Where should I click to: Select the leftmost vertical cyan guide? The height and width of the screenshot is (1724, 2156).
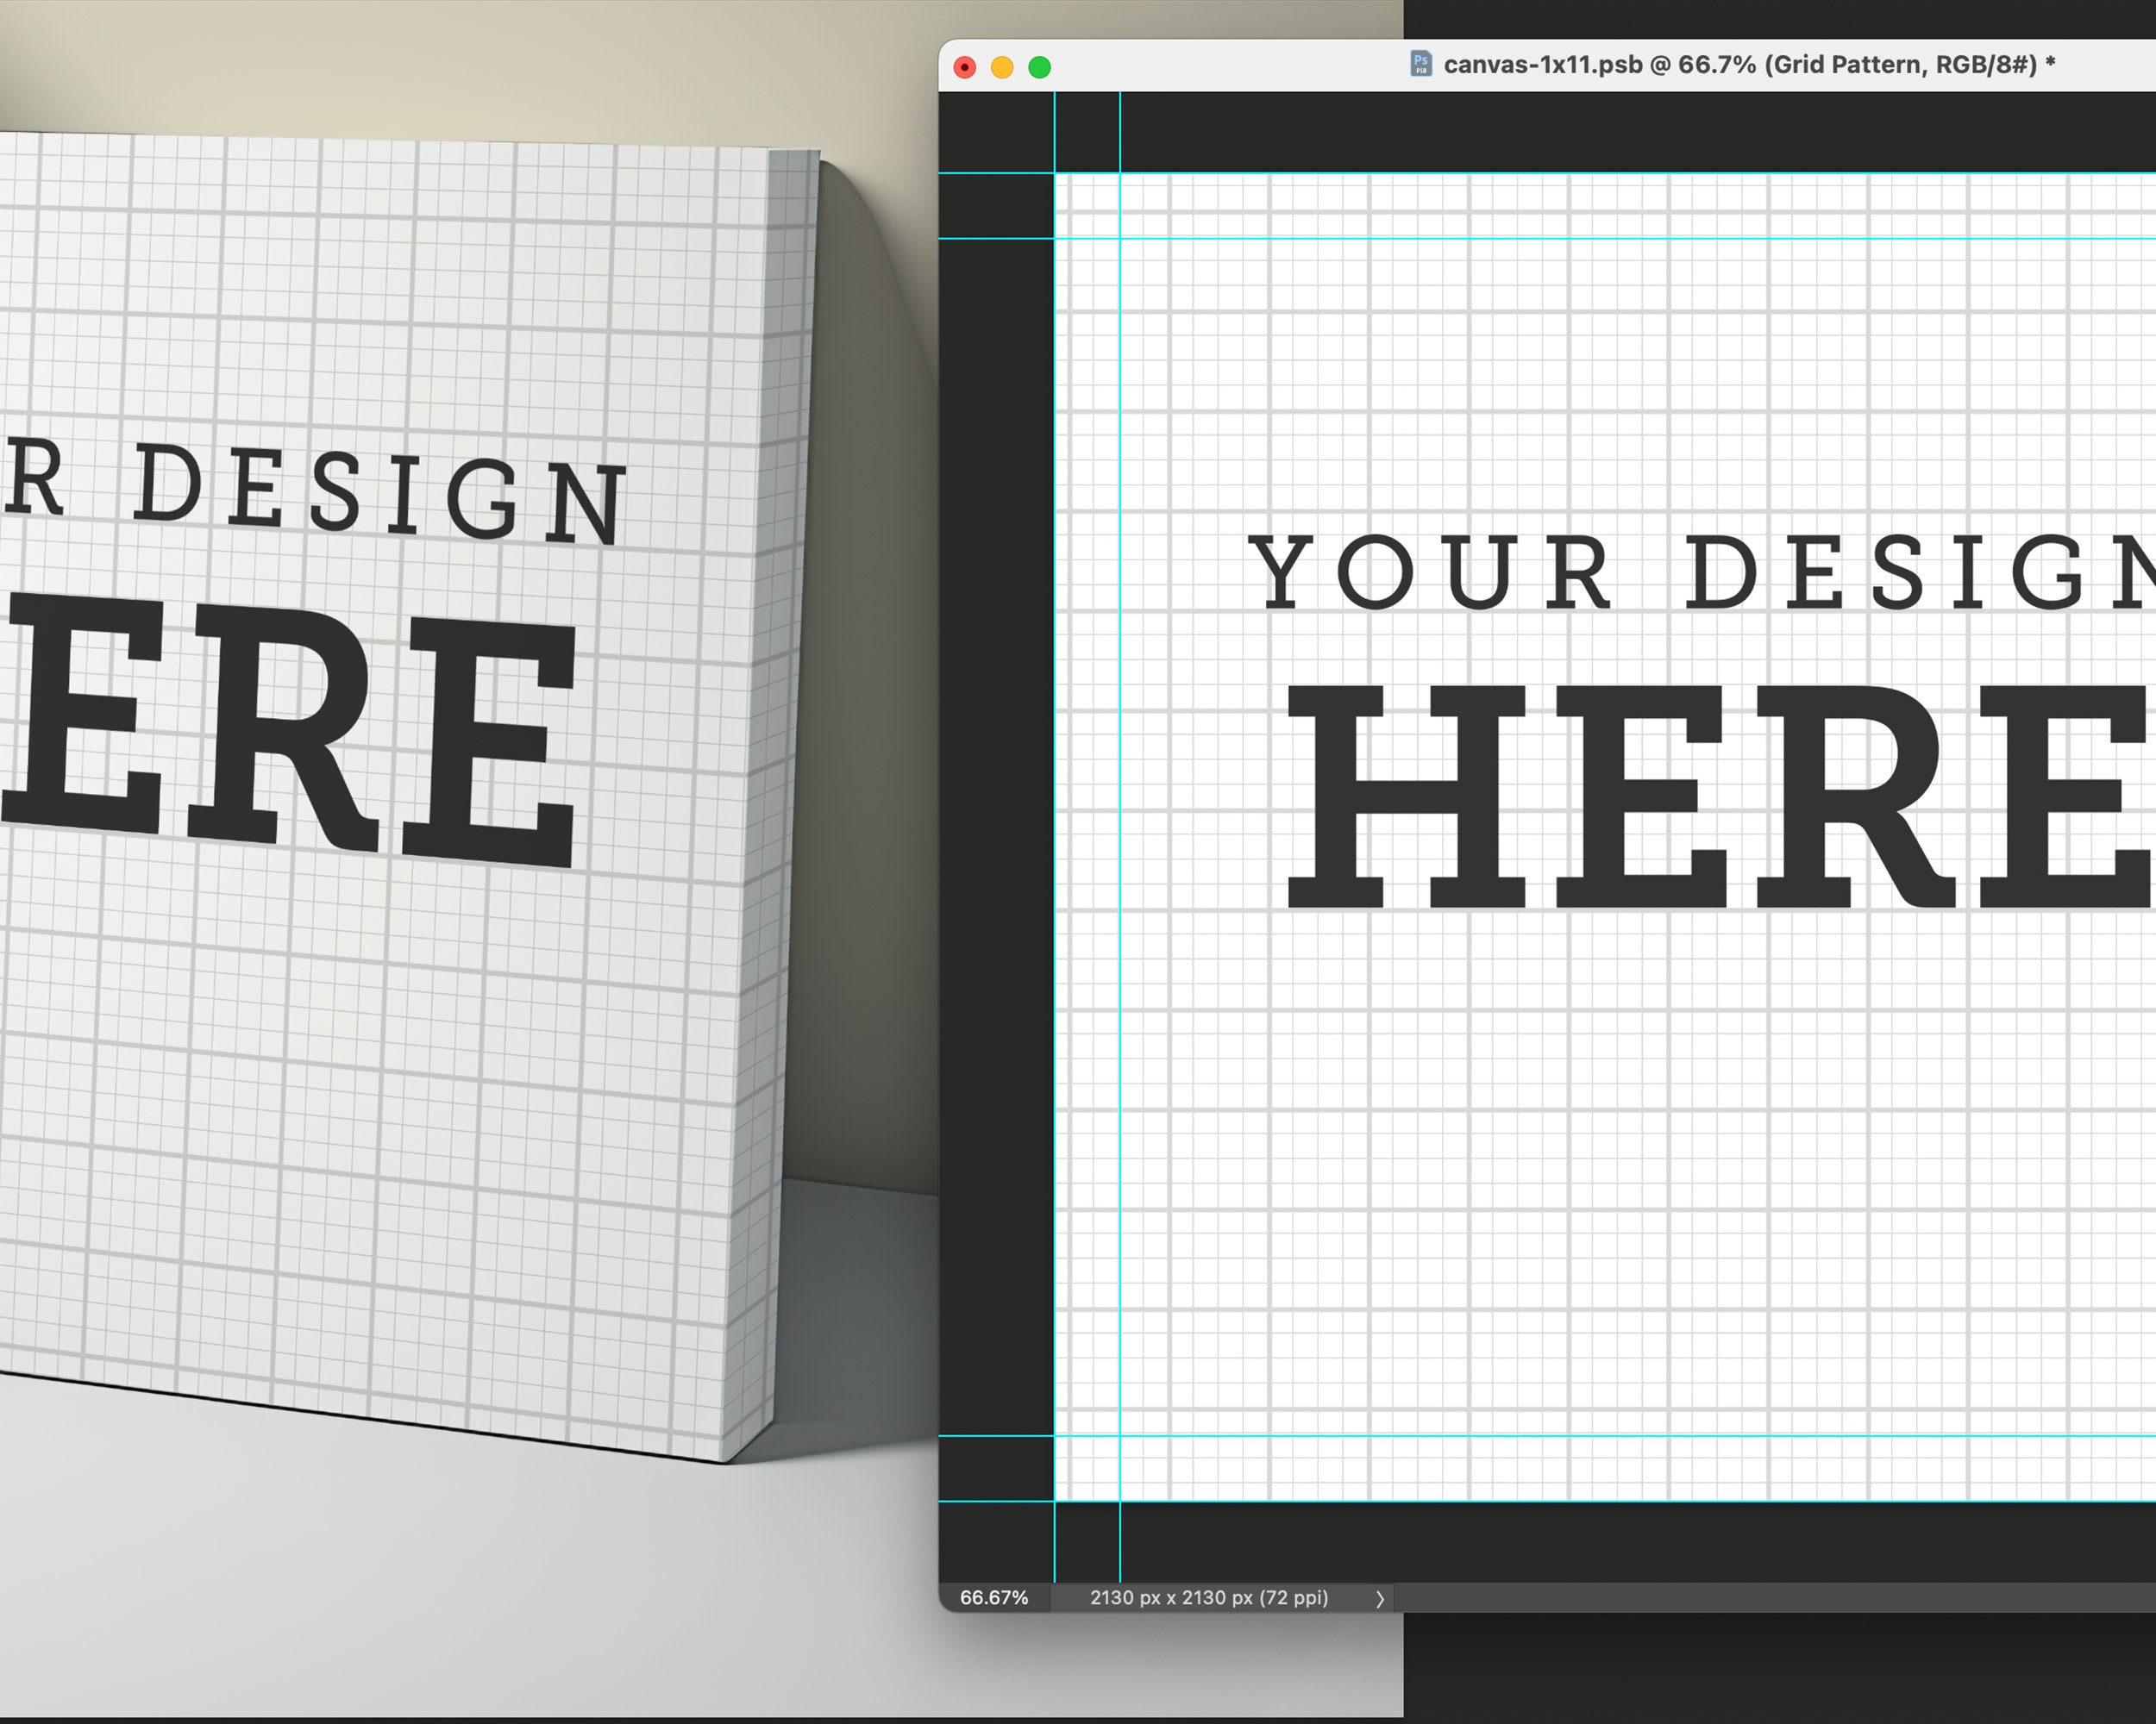pyautogui.click(x=1053, y=800)
